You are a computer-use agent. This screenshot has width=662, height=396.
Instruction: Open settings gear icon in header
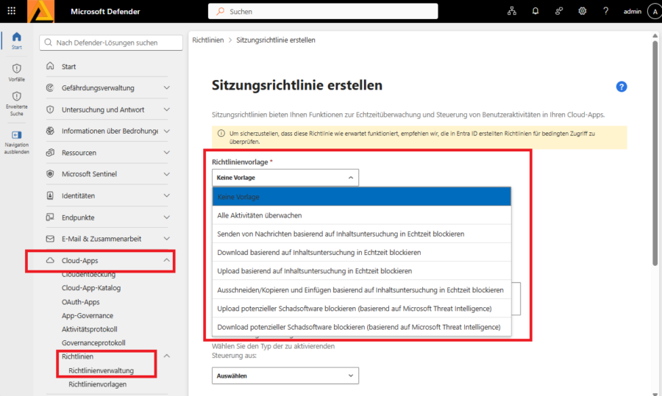(583, 11)
